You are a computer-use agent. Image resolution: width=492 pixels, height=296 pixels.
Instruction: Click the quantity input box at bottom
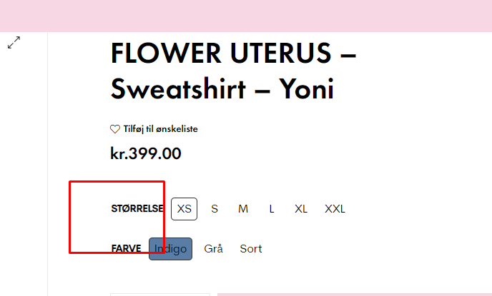[x=159, y=294]
